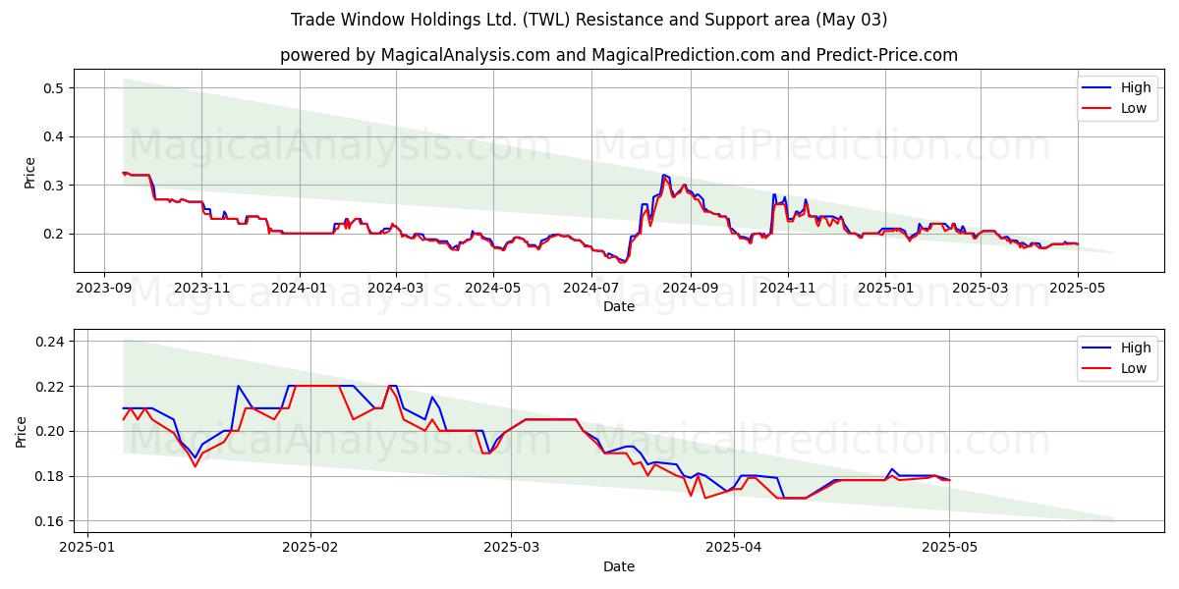The image size is (1179, 589).
Task: Click the '2023-11' date tick label
Action: pyautogui.click(x=201, y=289)
